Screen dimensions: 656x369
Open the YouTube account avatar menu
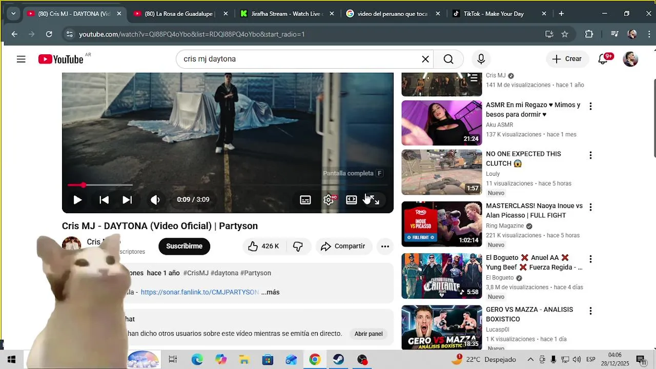click(x=630, y=59)
